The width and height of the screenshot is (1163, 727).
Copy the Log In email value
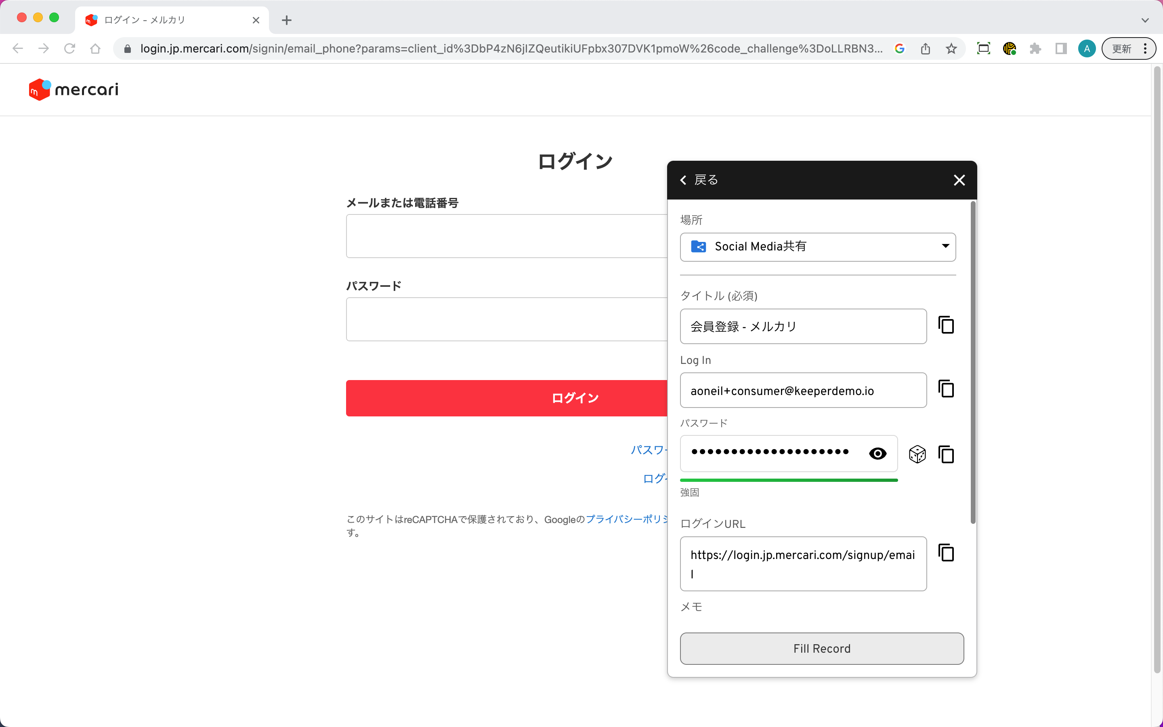coord(946,389)
